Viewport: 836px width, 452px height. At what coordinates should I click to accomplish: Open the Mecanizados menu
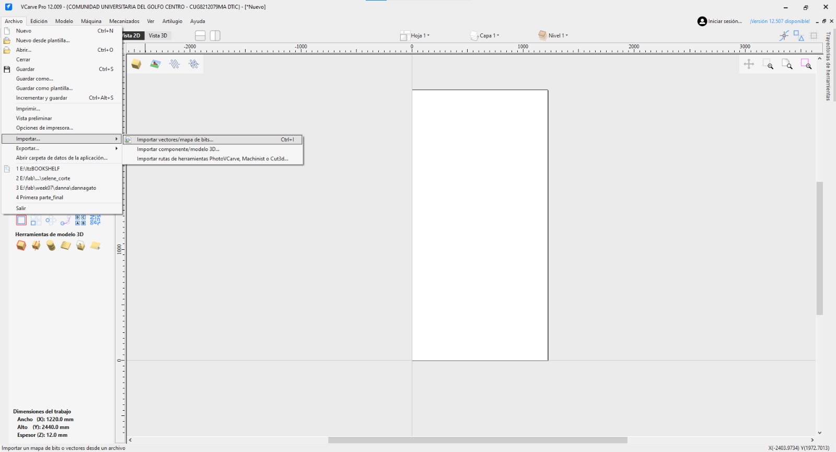[x=124, y=21]
